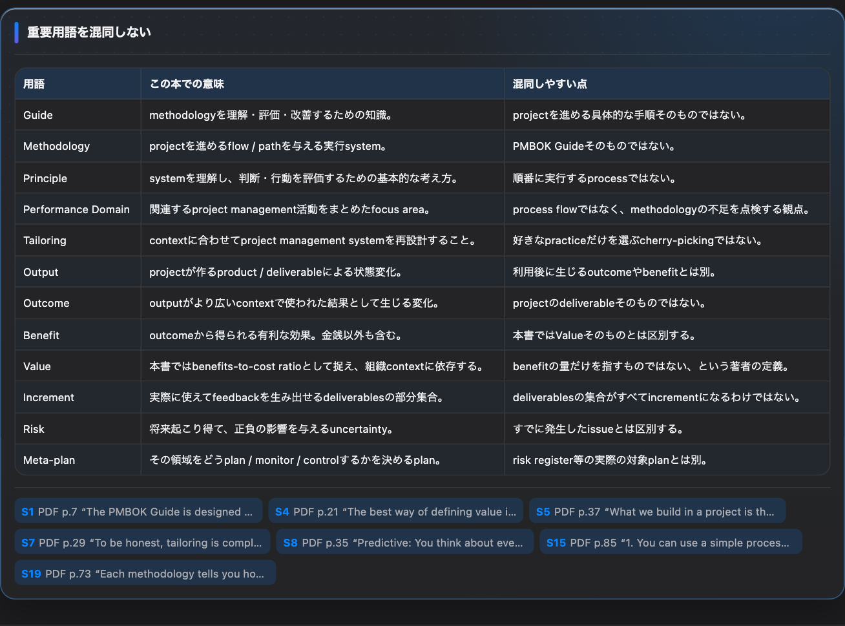
Task: Open source chip S15 PDF p.85
Action: click(671, 542)
